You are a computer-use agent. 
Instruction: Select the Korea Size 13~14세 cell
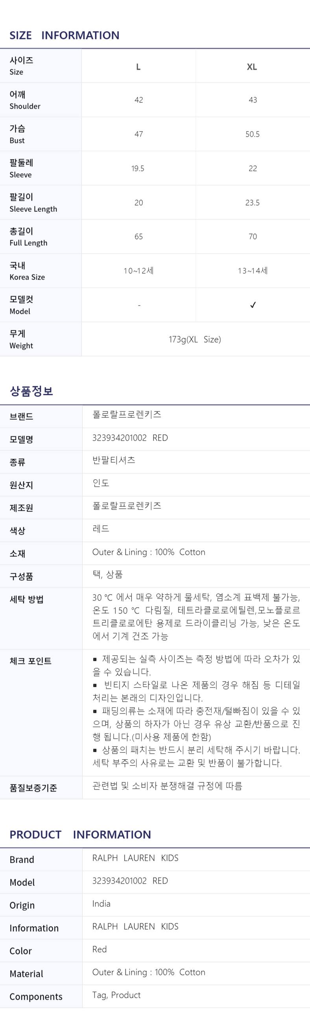click(253, 271)
